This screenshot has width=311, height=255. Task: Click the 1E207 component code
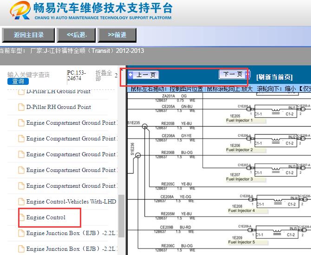coord(235,175)
